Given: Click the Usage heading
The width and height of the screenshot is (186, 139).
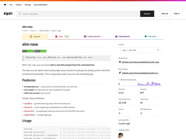Looking at the screenshot, I should coord(27,121).
